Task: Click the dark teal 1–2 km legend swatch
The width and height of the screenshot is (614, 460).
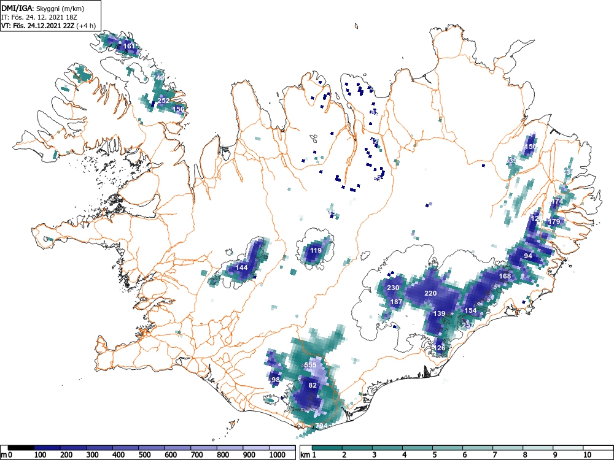Action: [x=327, y=448]
